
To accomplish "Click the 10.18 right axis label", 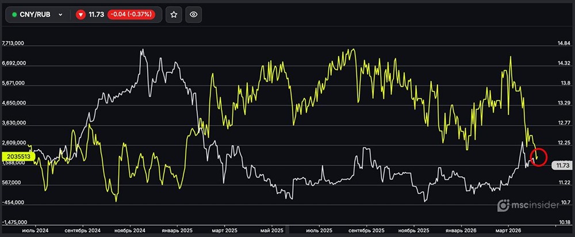I will tap(563, 223).
